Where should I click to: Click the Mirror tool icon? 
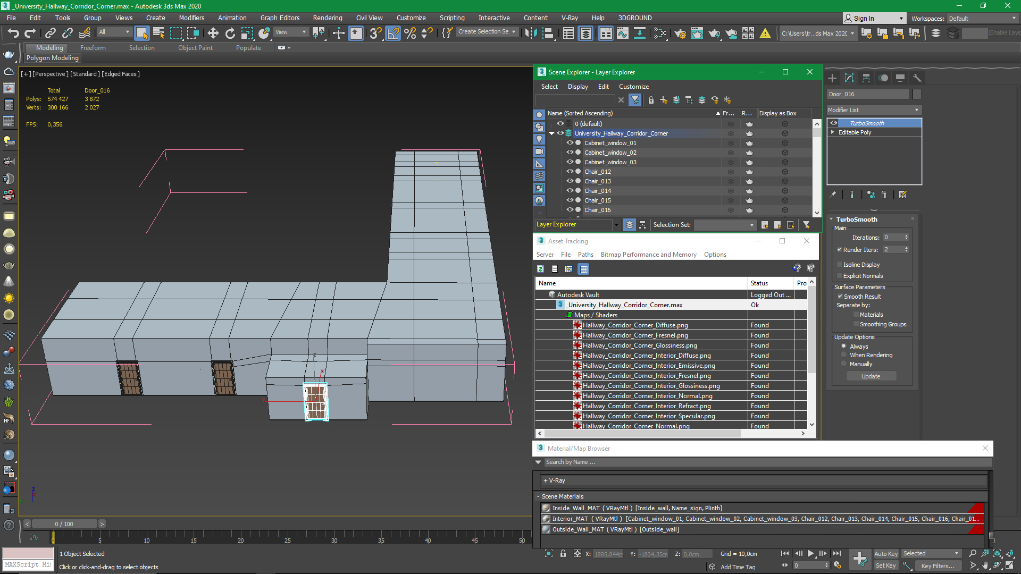[x=531, y=33]
